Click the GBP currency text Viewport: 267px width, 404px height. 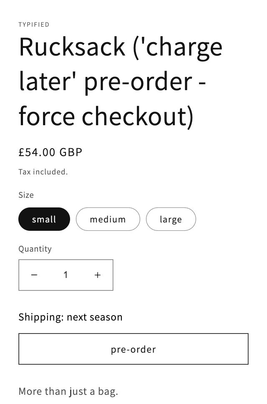click(71, 152)
